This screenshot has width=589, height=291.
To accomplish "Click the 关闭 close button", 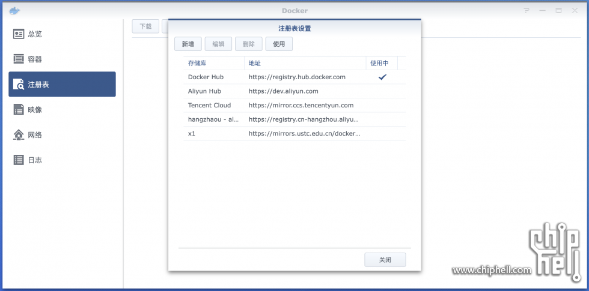I will coord(385,260).
